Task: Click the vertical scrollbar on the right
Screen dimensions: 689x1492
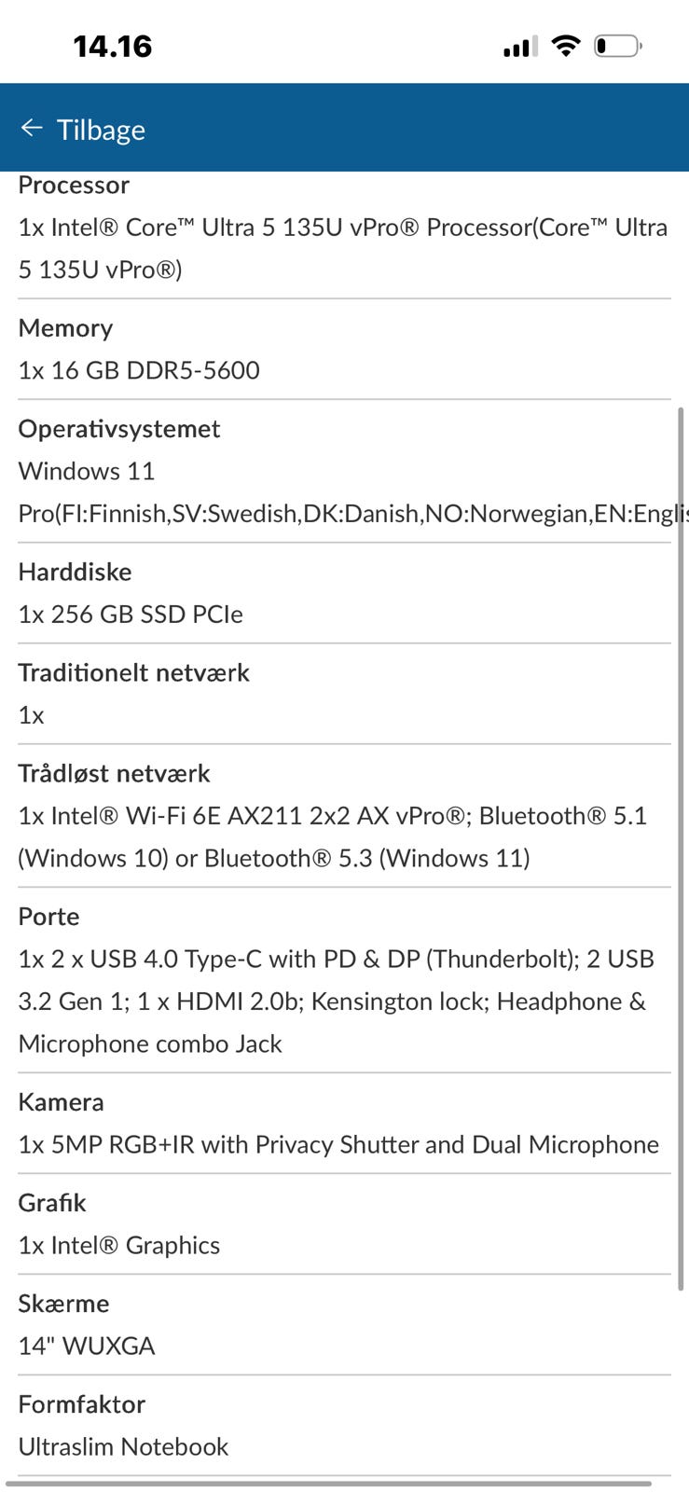Action: 682,839
